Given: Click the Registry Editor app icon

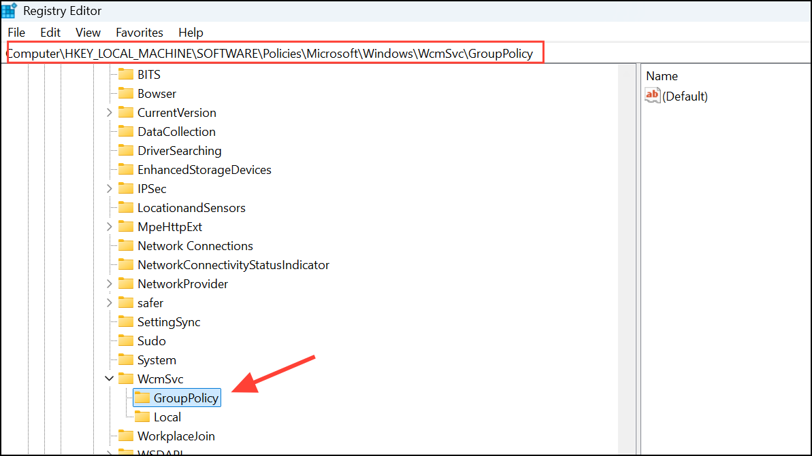Looking at the screenshot, I should (x=9, y=10).
